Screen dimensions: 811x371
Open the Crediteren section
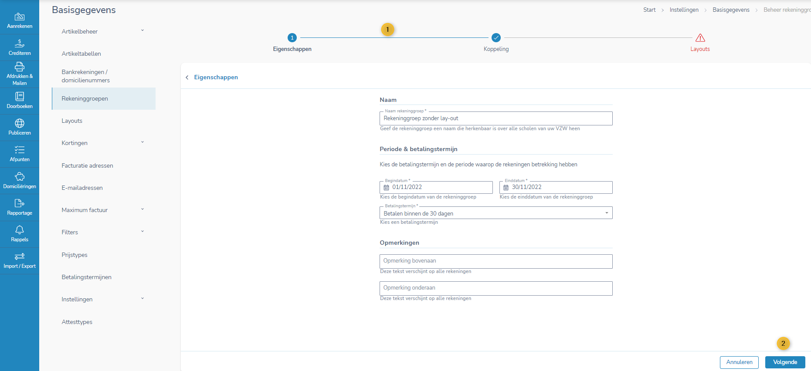20,47
